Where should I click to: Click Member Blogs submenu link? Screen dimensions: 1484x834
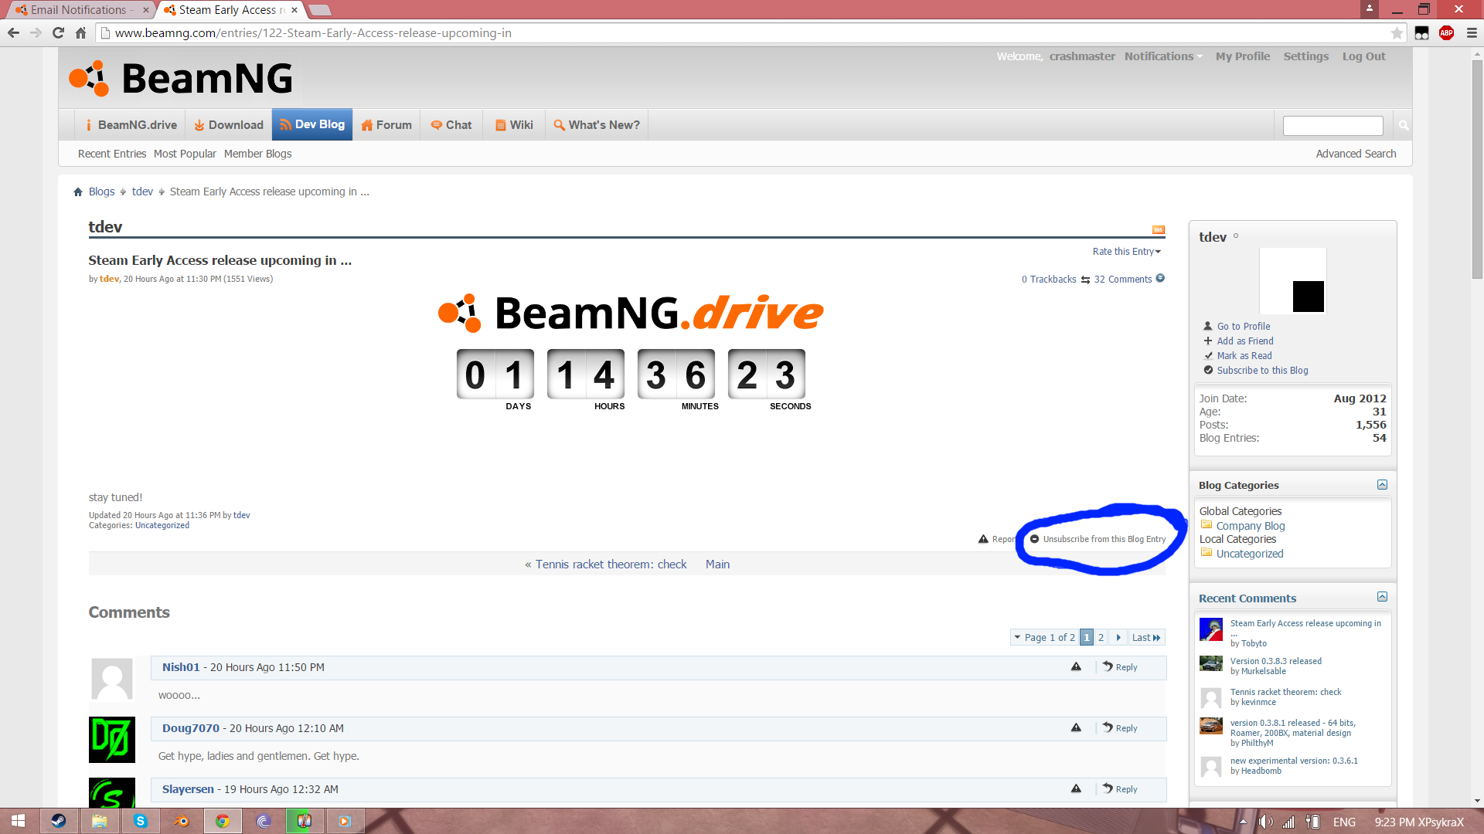point(257,154)
